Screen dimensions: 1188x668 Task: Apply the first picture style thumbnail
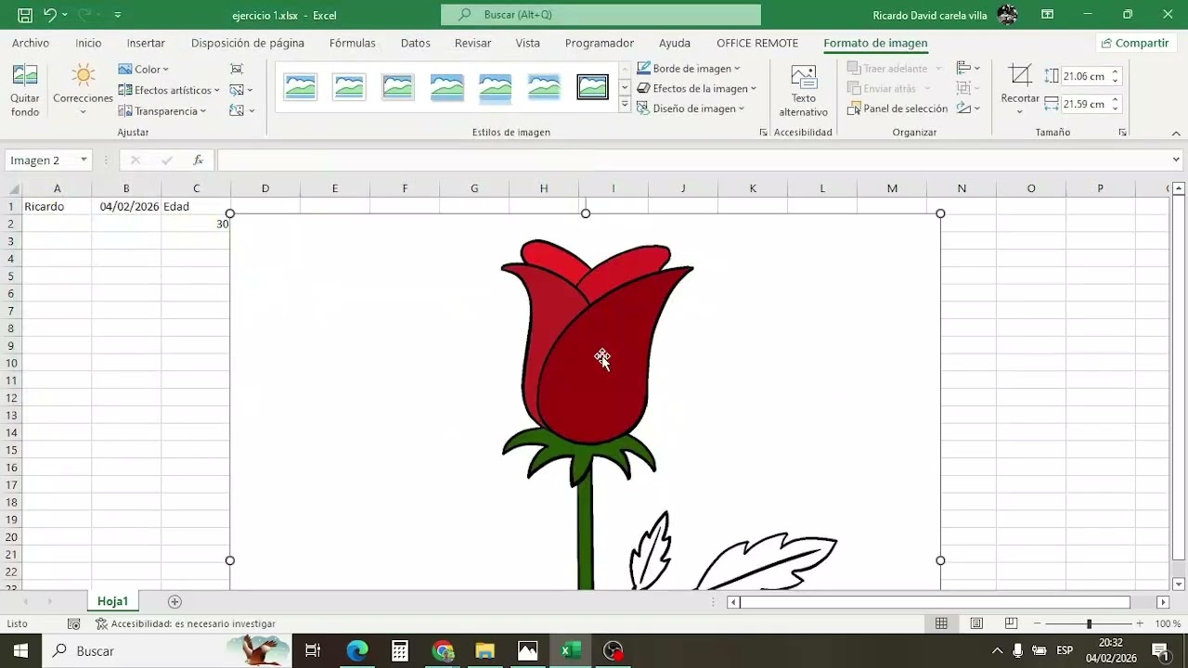301,87
